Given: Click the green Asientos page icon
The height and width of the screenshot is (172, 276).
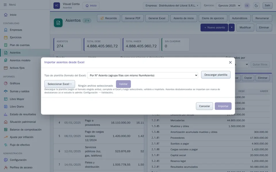Looking at the screenshot, I should pos(58,23).
